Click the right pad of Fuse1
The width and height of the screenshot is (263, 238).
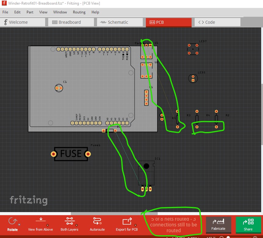coord(88,154)
